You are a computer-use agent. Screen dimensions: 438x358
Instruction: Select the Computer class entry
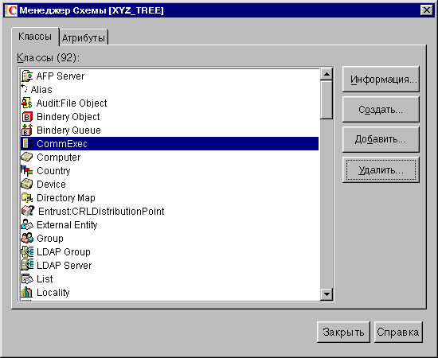[x=170, y=158]
